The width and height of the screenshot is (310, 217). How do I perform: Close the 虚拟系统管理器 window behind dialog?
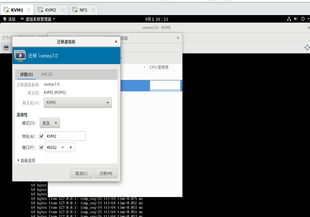178,38
